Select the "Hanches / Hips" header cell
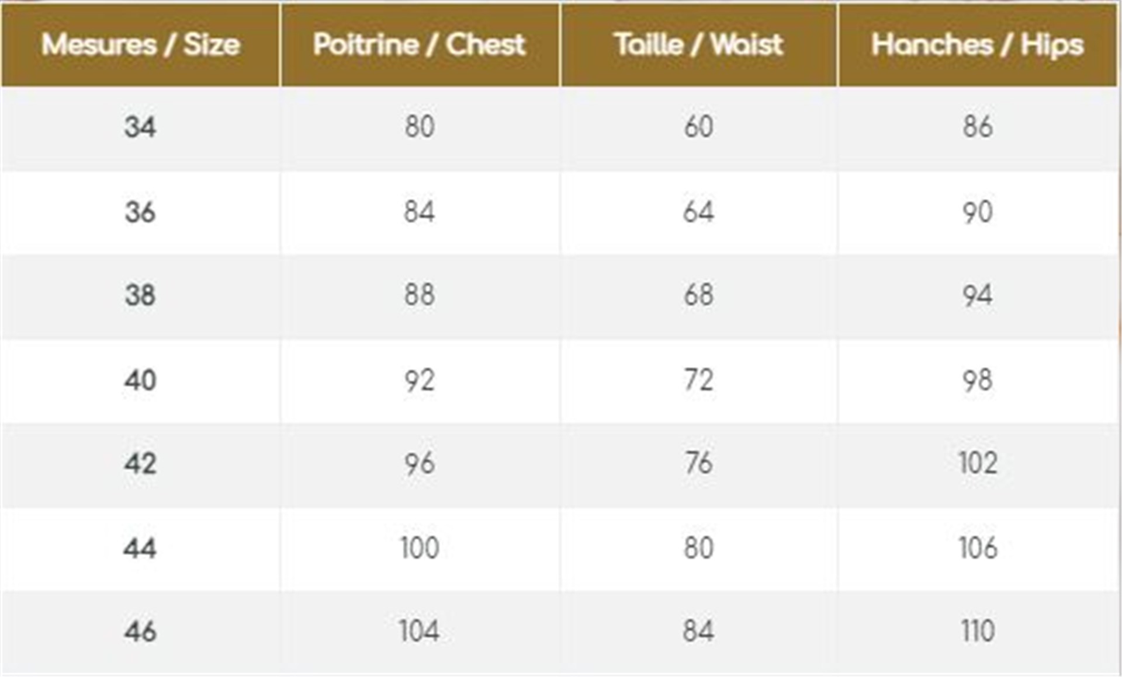The height and width of the screenshot is (677, 1122). 977,45
